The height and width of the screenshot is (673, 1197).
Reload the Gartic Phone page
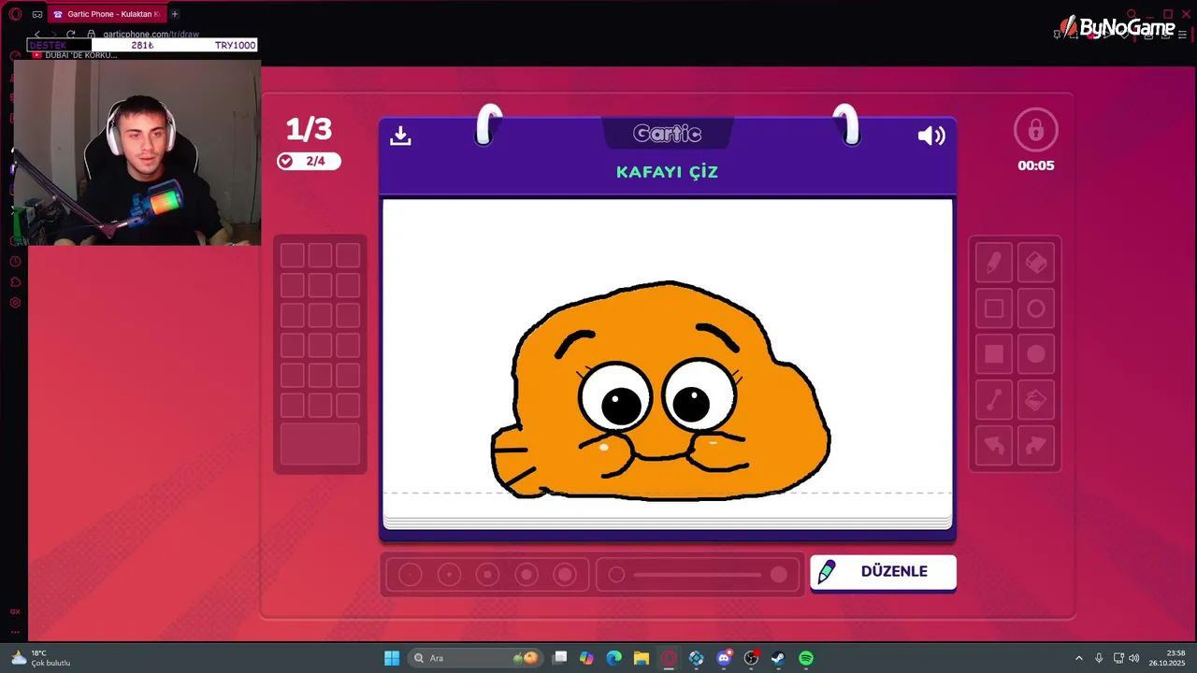[70, 35]
